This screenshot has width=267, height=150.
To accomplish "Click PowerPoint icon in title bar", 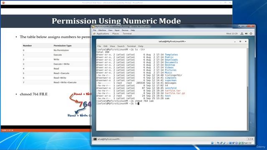I will [x=4, y=3].
